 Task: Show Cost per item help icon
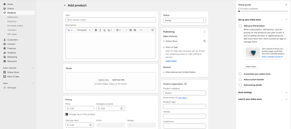tap(91, 125)
